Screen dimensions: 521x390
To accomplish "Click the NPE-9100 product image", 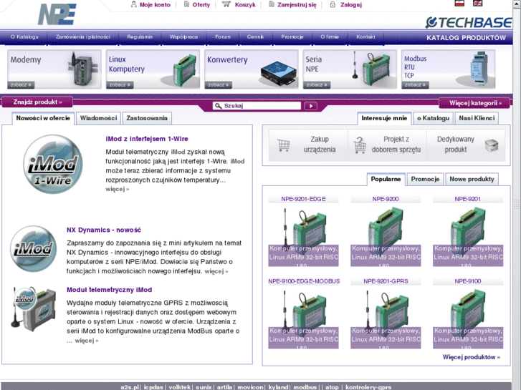I will 468,317.
